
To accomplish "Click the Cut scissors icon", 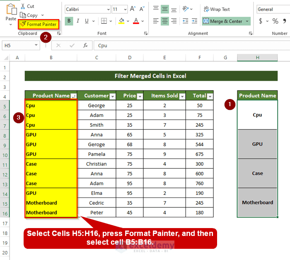I will tap(23, 6).
